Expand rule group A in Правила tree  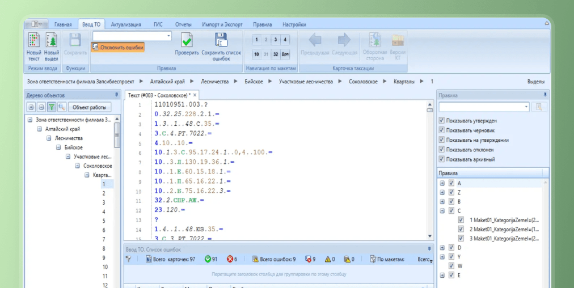click(x=442, y=184)
